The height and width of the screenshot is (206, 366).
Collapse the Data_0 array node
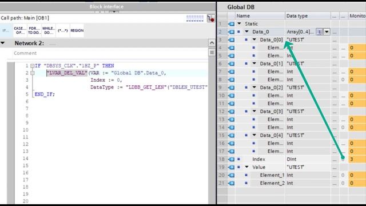tap(246, 31)
